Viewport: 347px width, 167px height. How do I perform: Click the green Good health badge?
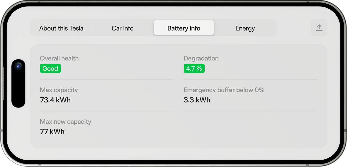tap(50, 68)
